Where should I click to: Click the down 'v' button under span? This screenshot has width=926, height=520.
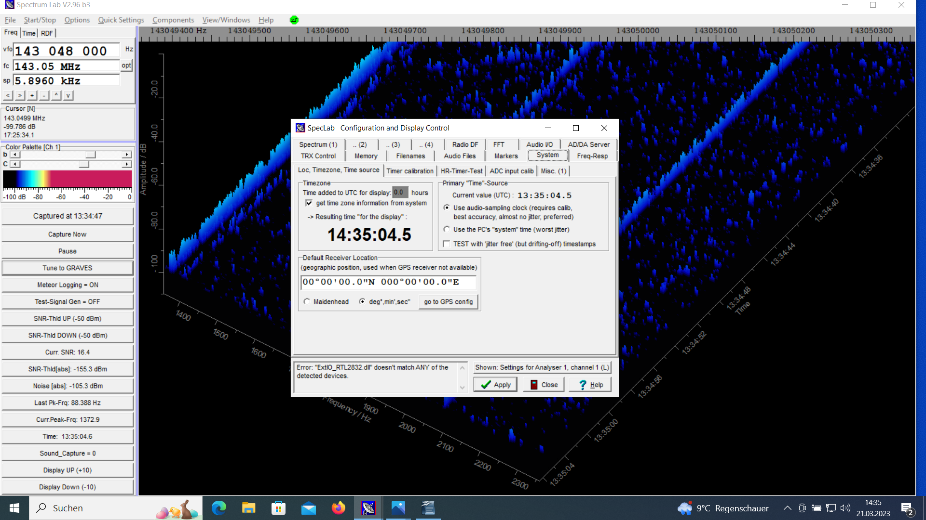[68, 95]
